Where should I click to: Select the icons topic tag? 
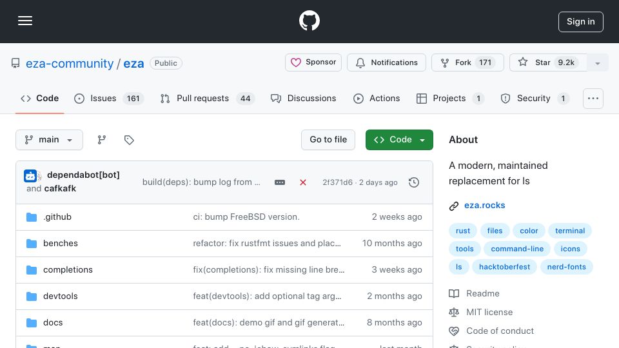pos(570,249)
